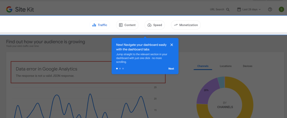Image resolution: width=287 pixels, height=118 pixels.
Task: Switch to the Channels tab
Action: click(203, 66)
